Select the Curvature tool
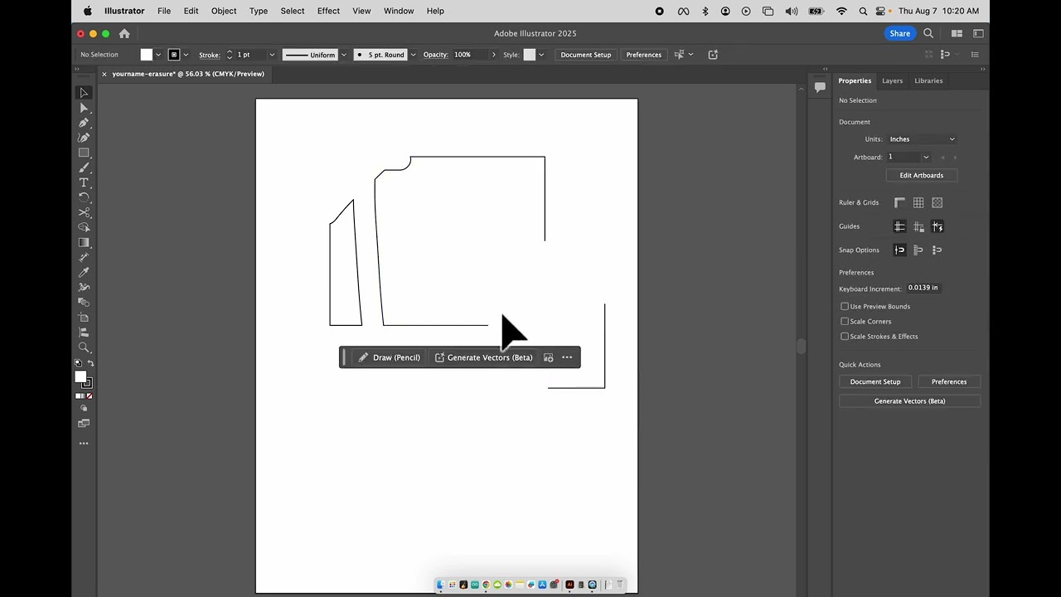Viewport: 1061px width, 597px height. pos(84,138)
